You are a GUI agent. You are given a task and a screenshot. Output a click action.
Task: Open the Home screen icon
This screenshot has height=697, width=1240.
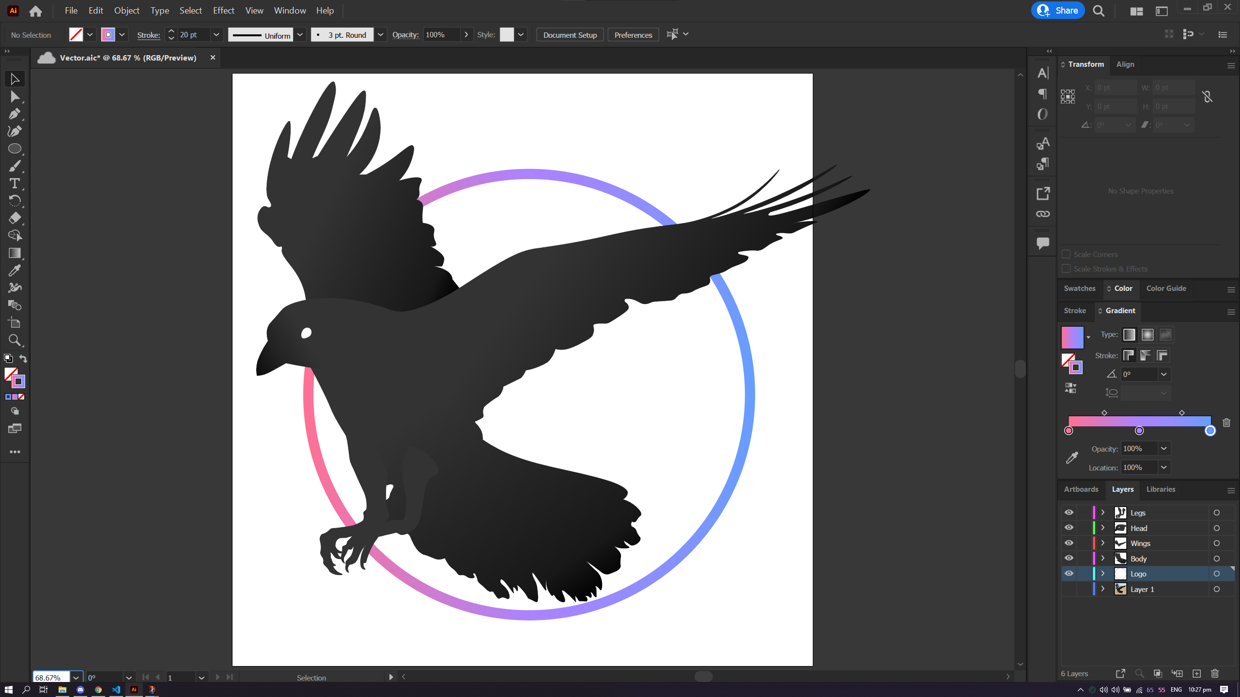(35, 11)
